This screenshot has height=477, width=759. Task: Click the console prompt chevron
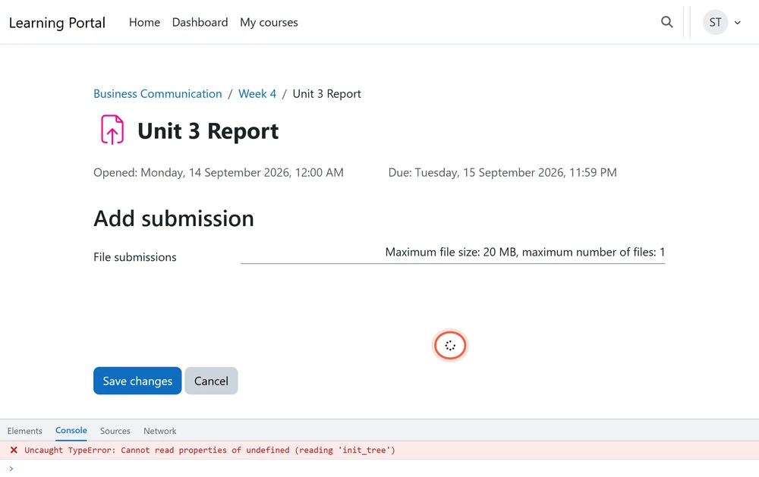[x=11, y=469]
